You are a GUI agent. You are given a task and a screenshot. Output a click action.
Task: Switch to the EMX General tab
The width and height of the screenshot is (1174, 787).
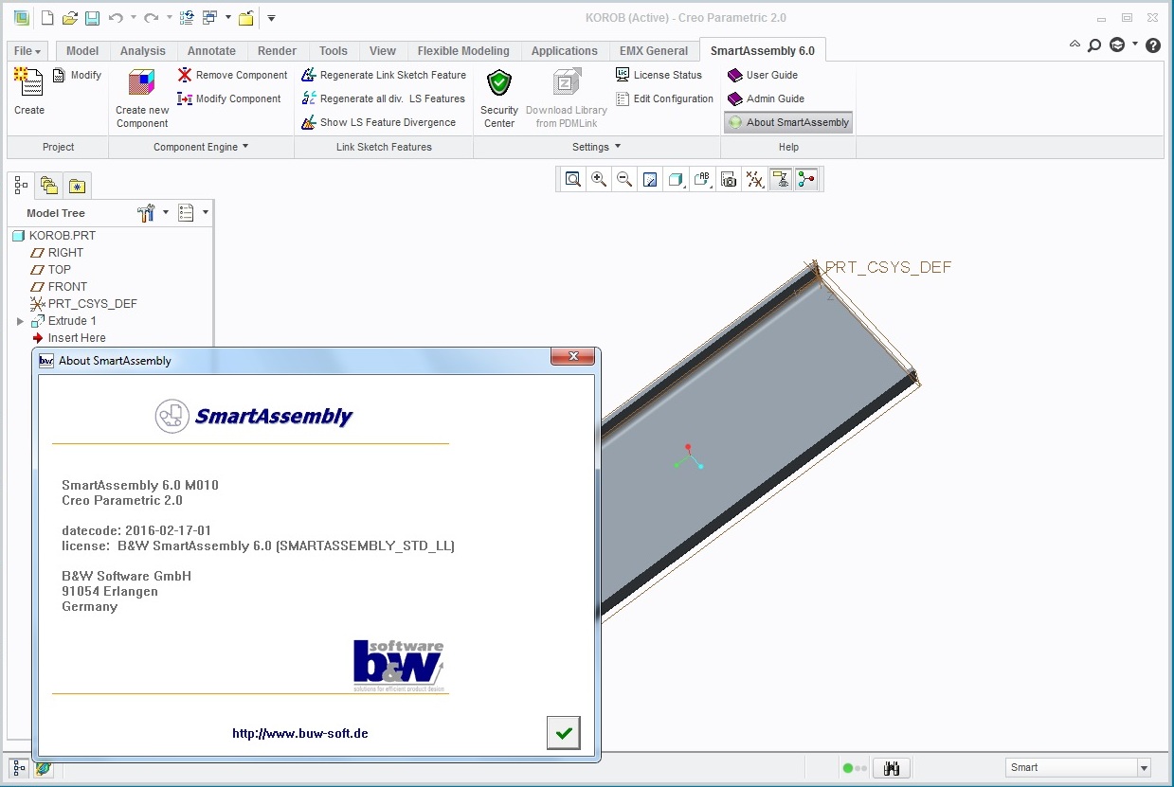pyautogui.click(x=654, y=51)
